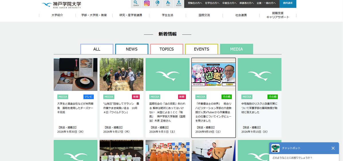This screenshot has height=161, width=343.
Task: Click チャットボット header title
Action: [291, 148]
